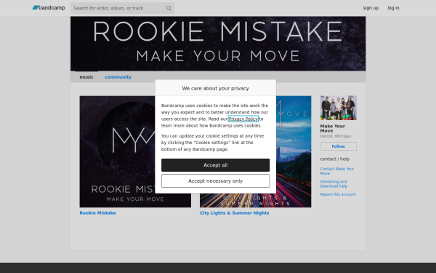Open Contact Make Your Move link

click(x=336, y=171)
